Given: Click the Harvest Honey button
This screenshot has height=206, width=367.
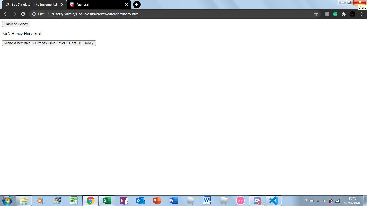Looking at the screenshot, I should (x=16, y=24).
